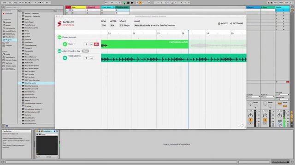Edit the session NAME field
This screenshot has height=165, width=295.
click(155, 25)
